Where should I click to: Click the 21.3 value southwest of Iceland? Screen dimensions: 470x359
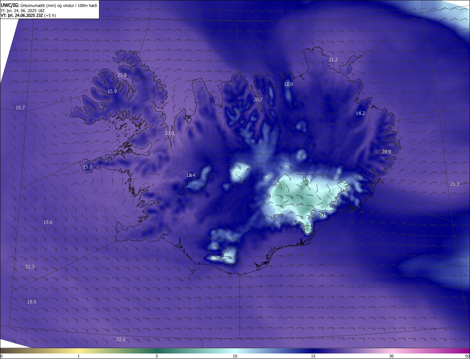[30, 266]
